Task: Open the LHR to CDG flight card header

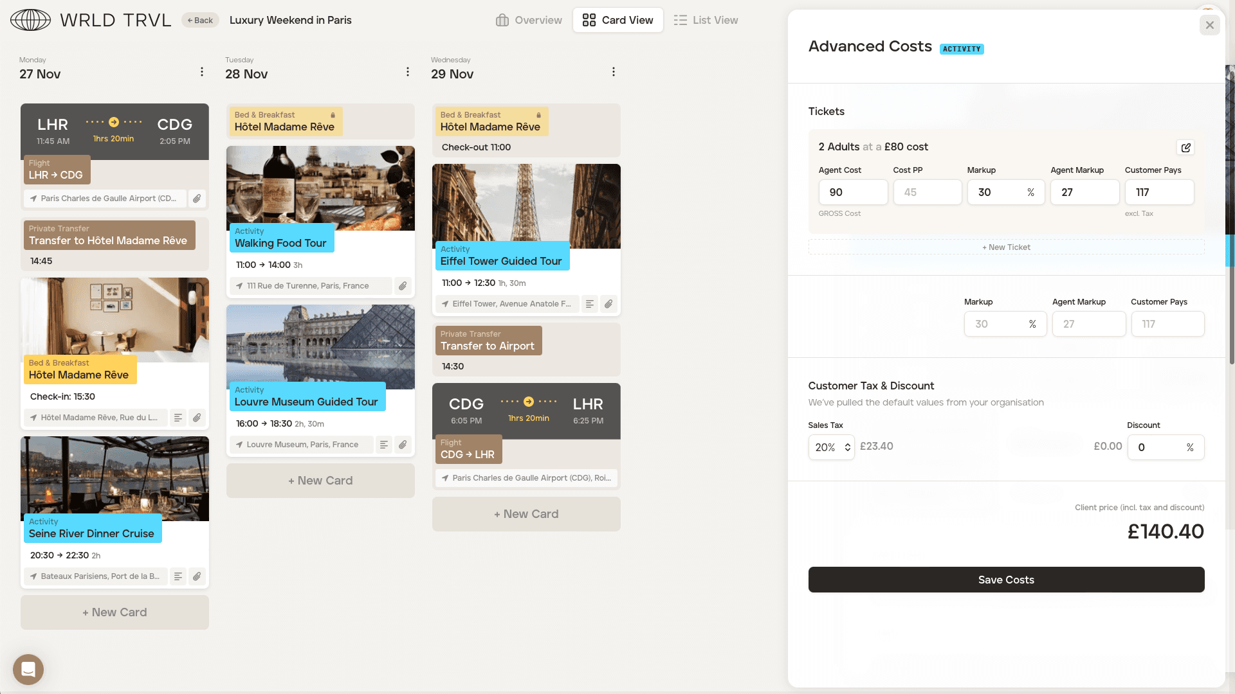Action: coord(114,132)
